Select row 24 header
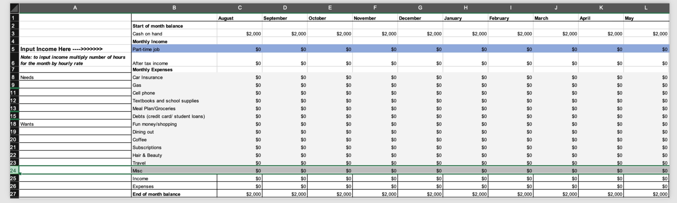The image size is (677, 203). [15, 170]
